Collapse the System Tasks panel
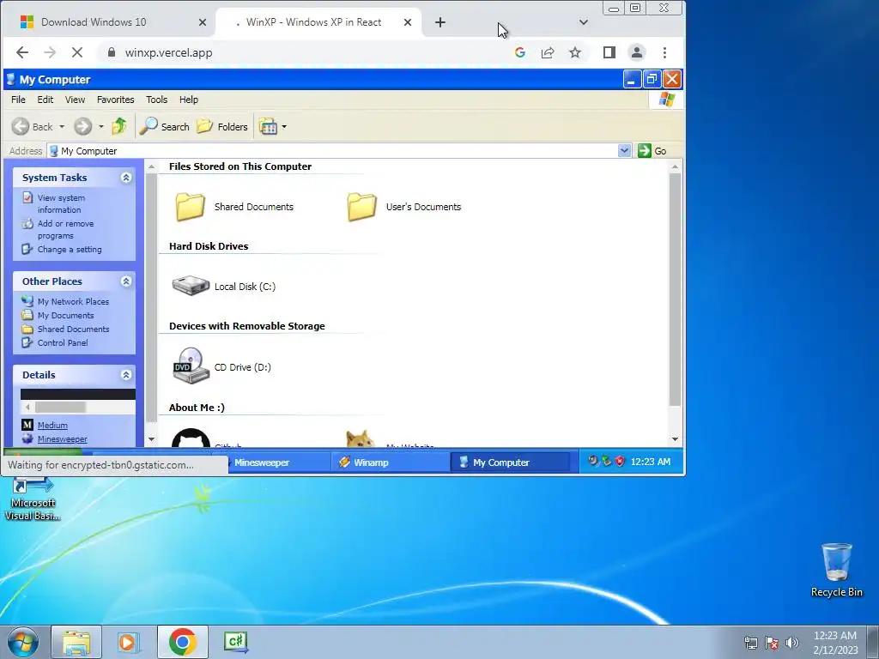Screen dimensions: 879x659 [x=126, y=178]
